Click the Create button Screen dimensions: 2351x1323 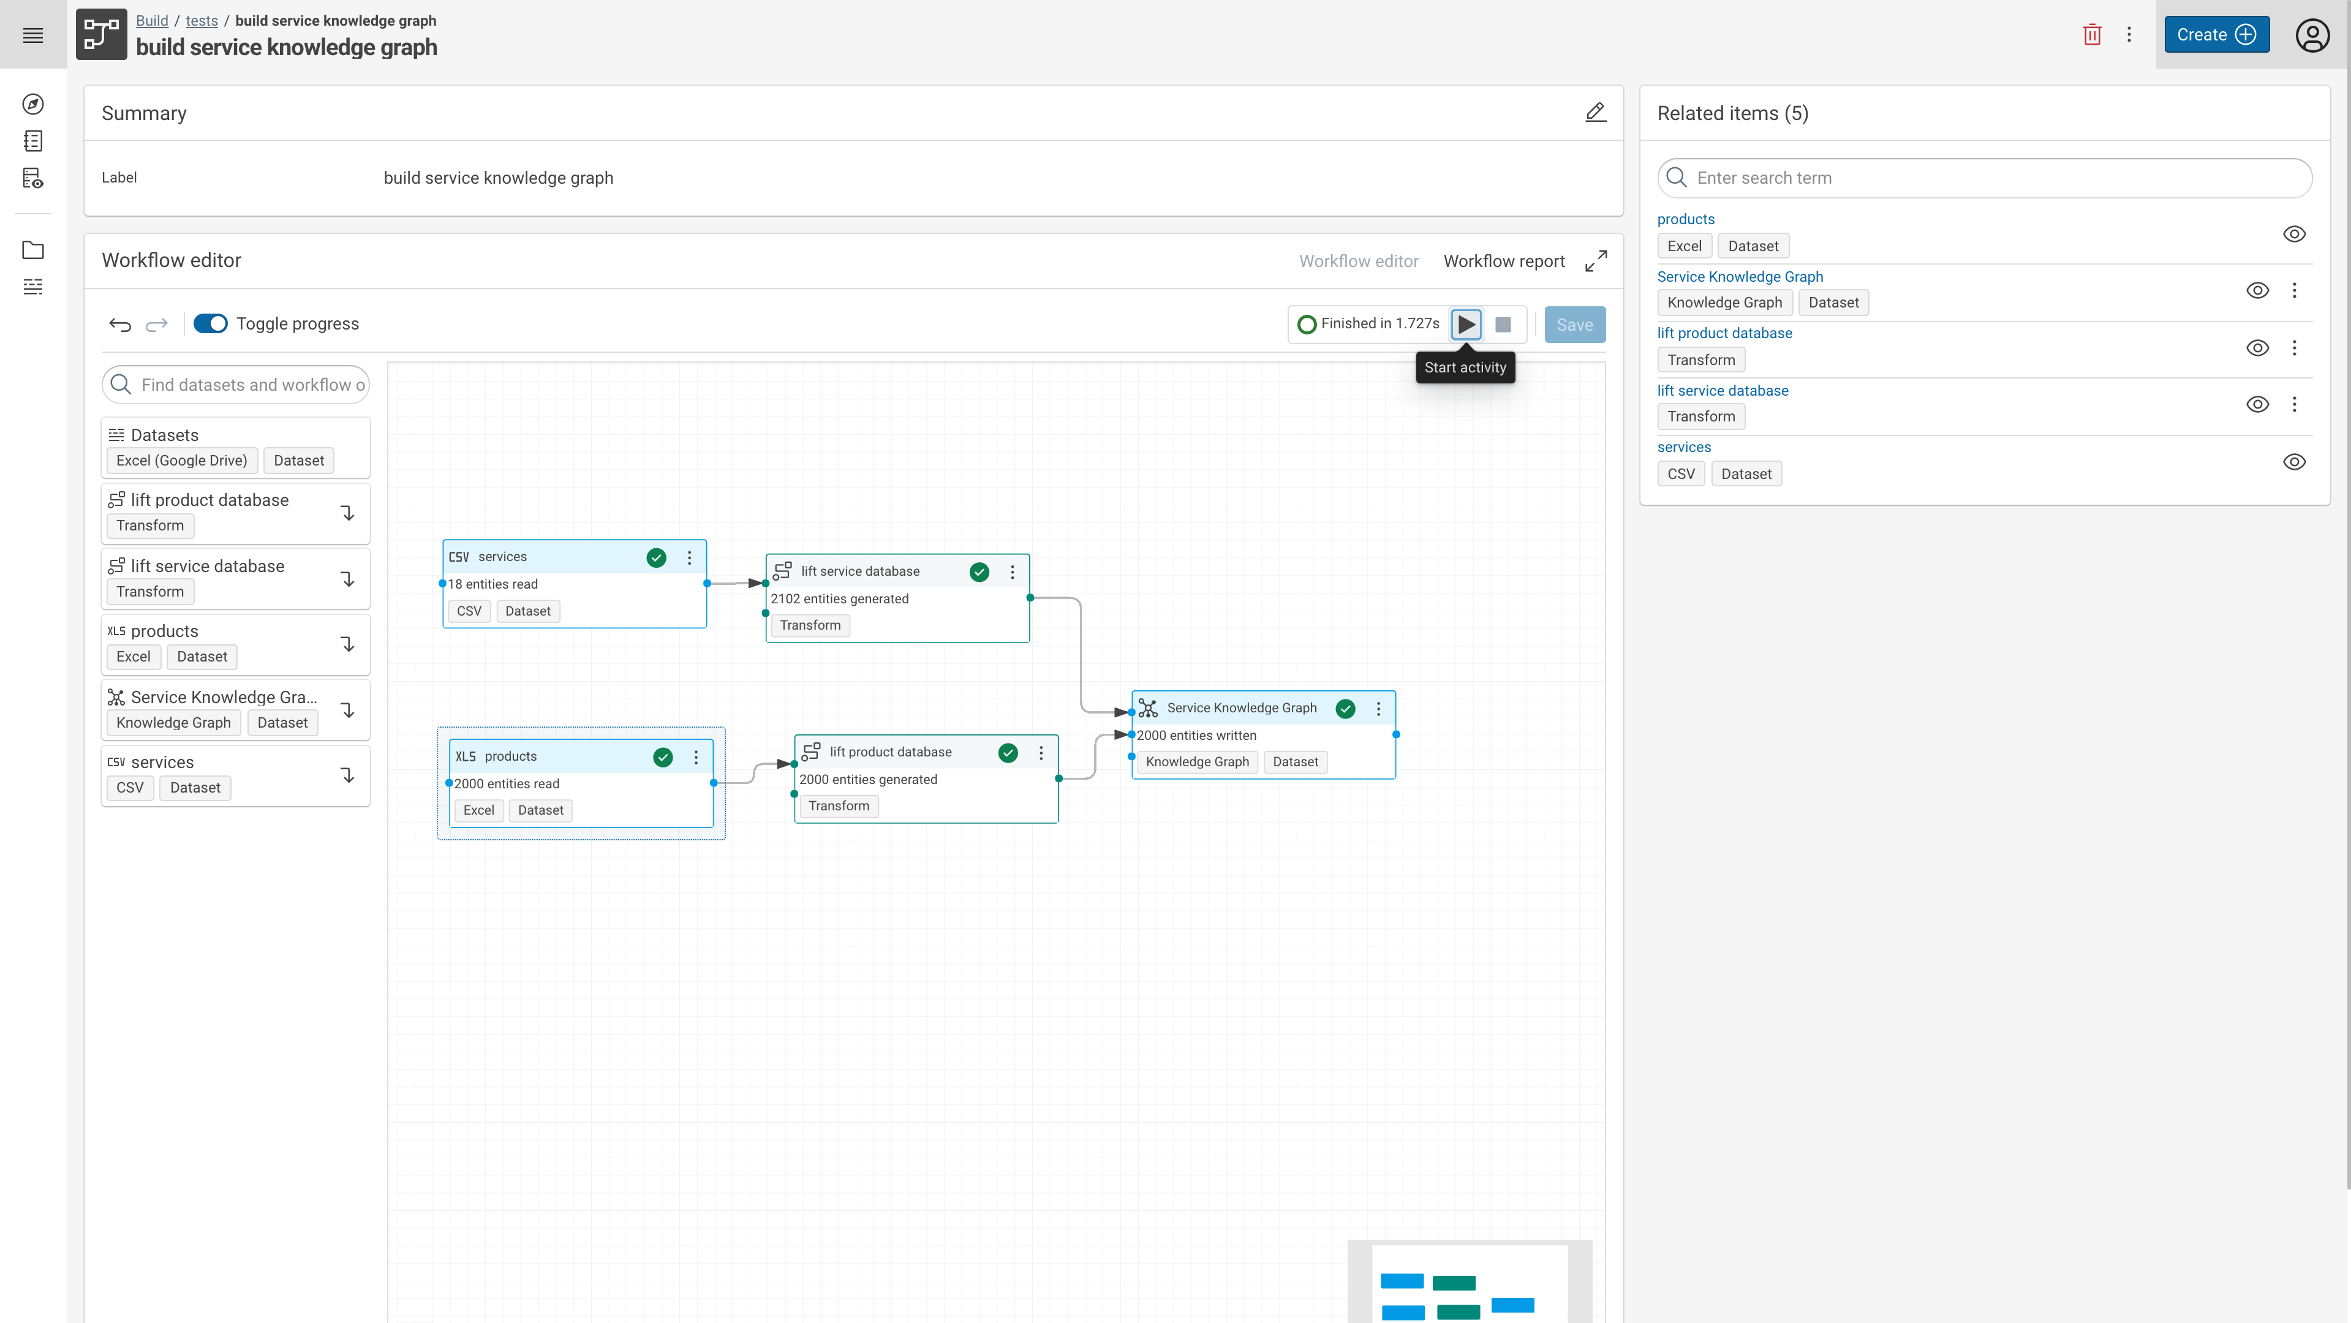pos(2216,34)
